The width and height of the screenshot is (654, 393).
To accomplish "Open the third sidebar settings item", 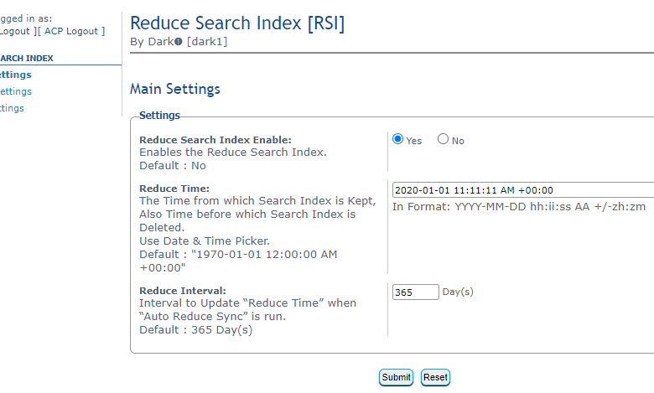I will pos(12,108).
